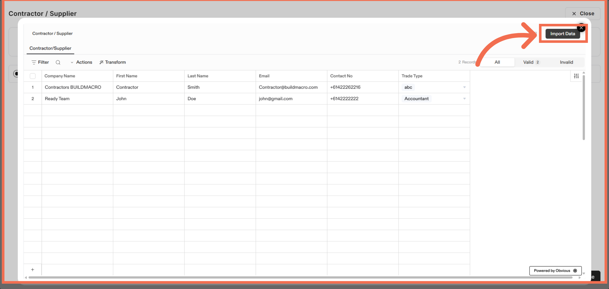Select the Transform wand tool
The image size is (609, 289).
click(112, 62)
